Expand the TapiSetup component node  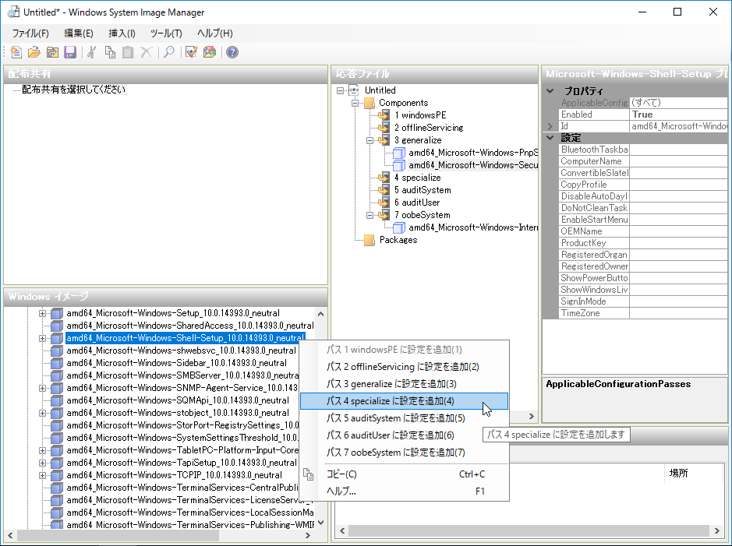[x=42, y=463]
